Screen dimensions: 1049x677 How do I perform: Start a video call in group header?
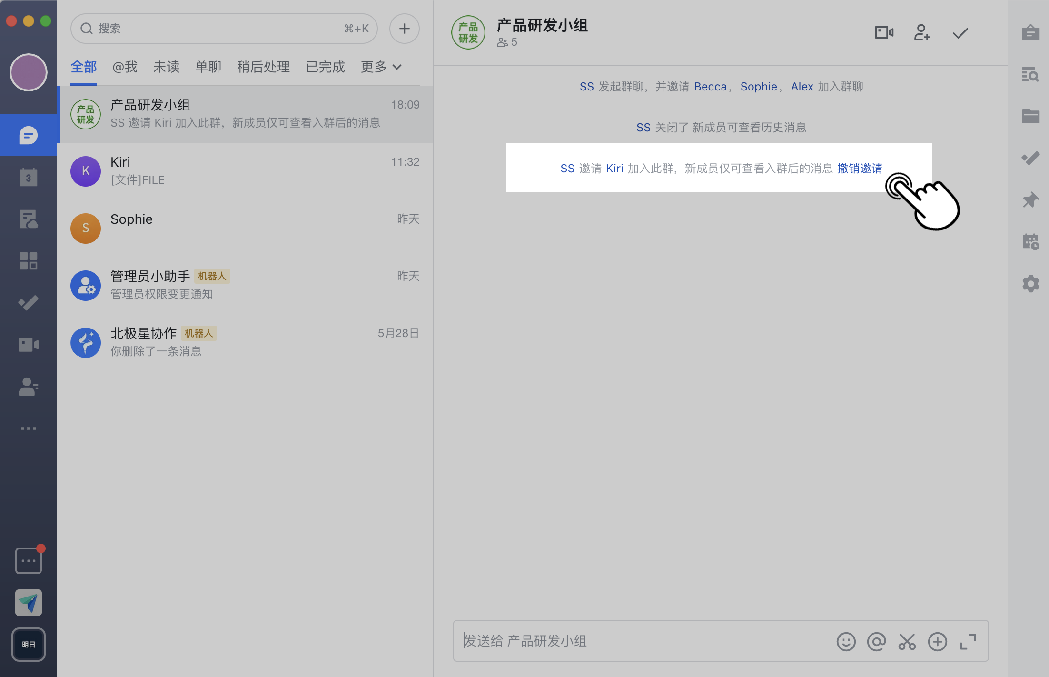(x=884, y=32)
